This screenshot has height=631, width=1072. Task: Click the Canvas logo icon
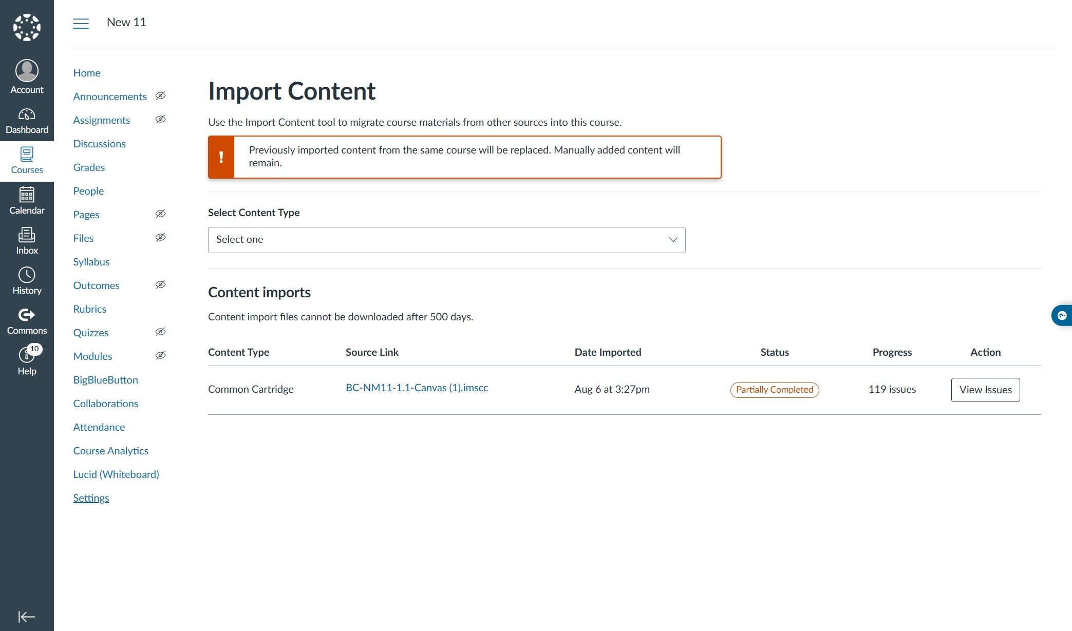point(27,27)
